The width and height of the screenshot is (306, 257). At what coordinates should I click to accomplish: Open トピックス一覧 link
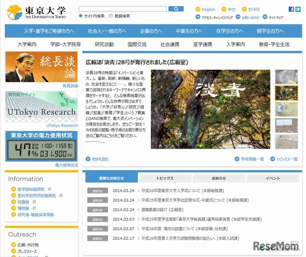287,159
